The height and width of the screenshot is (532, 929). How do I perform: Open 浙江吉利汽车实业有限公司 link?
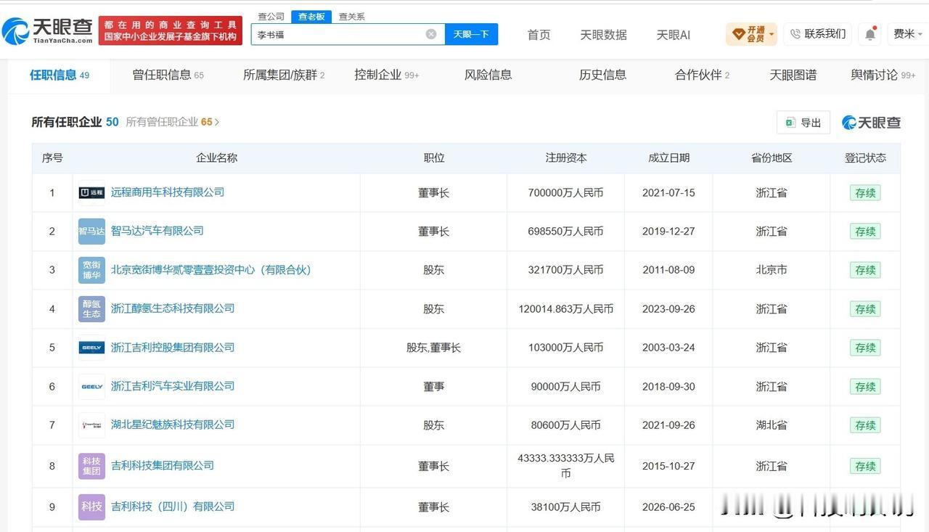click(x=172, y=386)
